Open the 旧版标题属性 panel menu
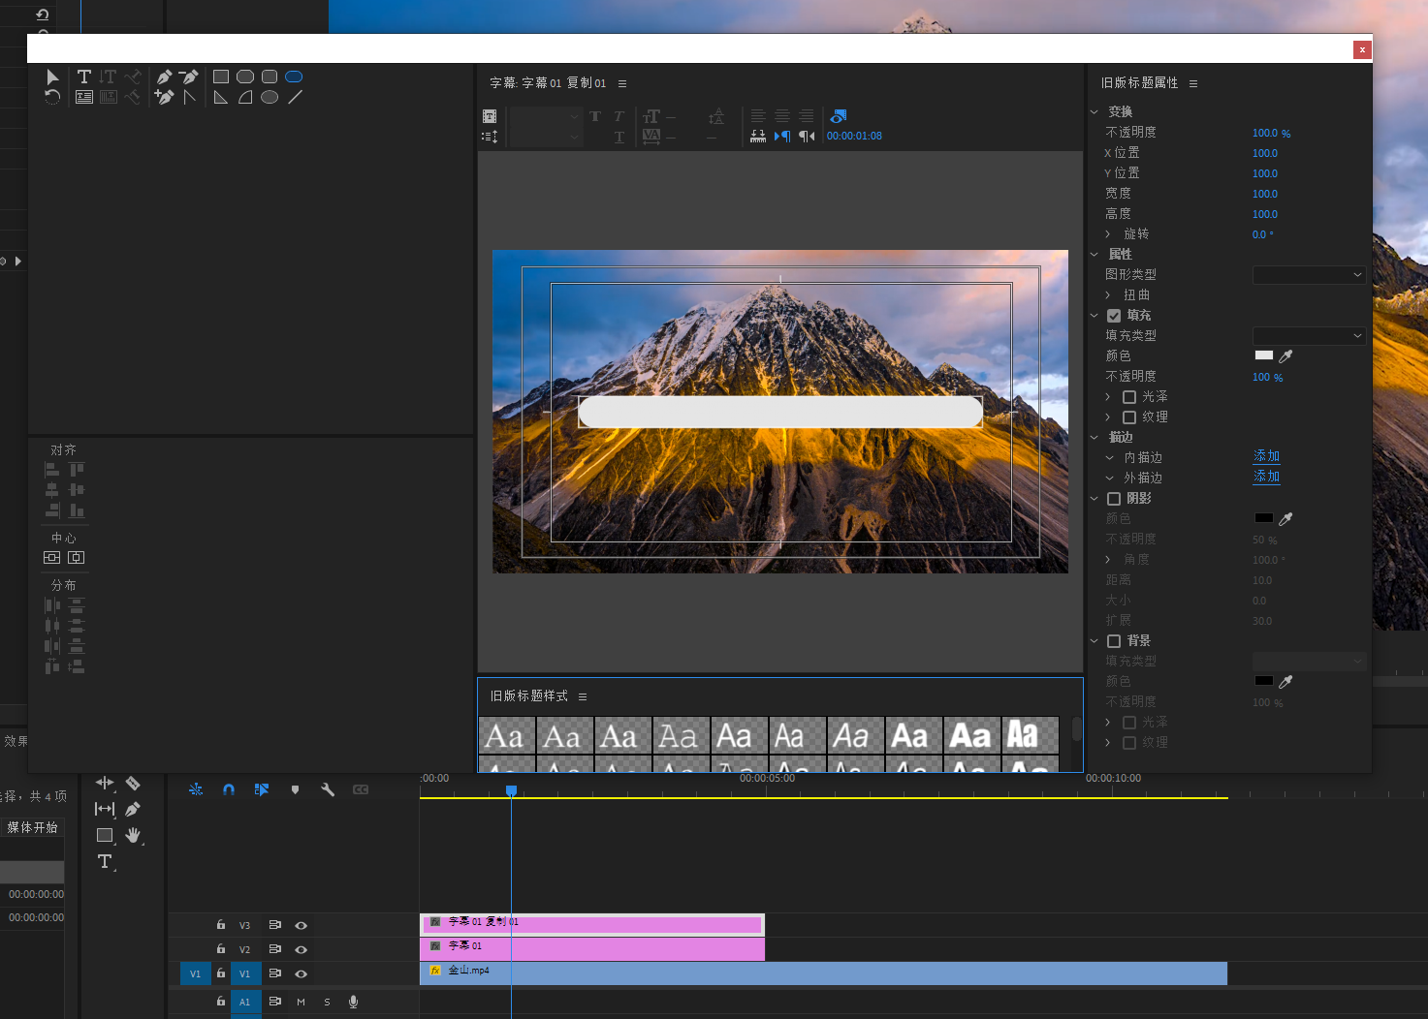 click(1193, 84)
